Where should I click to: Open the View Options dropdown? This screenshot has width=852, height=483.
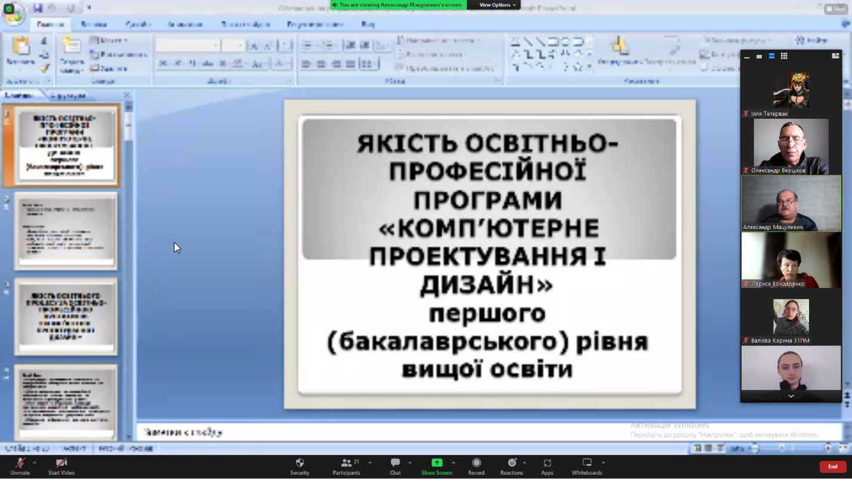click(497, 5)
